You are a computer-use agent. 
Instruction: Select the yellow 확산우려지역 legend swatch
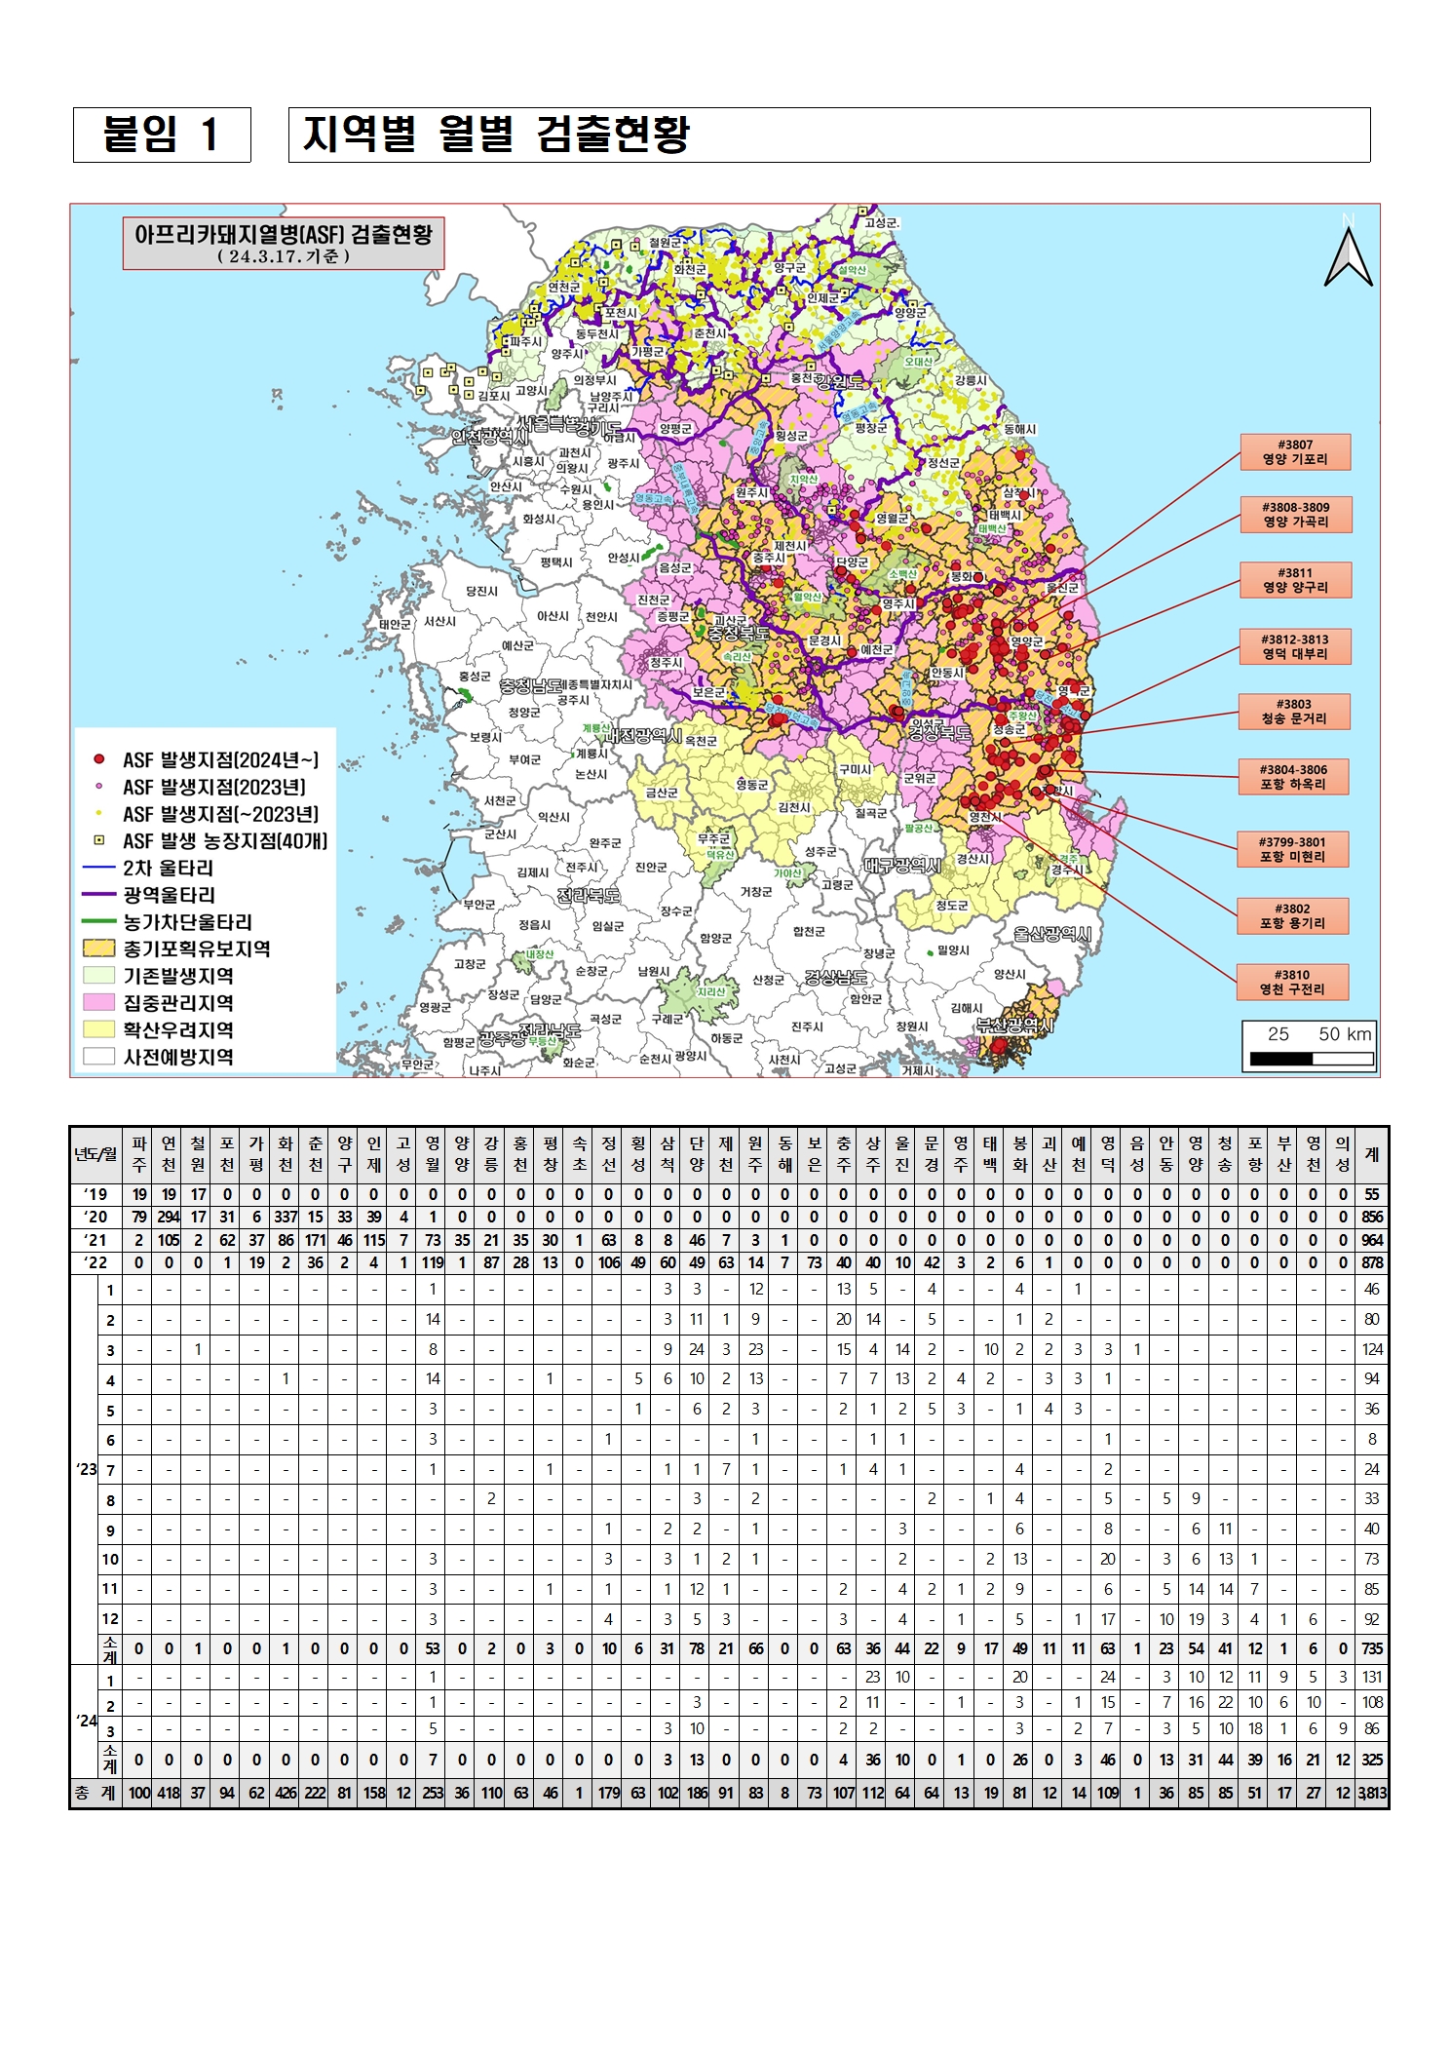[99, 1029]
